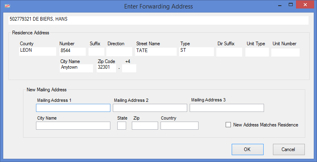The height and width of the screenshot is (162, 317).
Task: Select the Mailing Address 2 field
Action: (150, 108)
